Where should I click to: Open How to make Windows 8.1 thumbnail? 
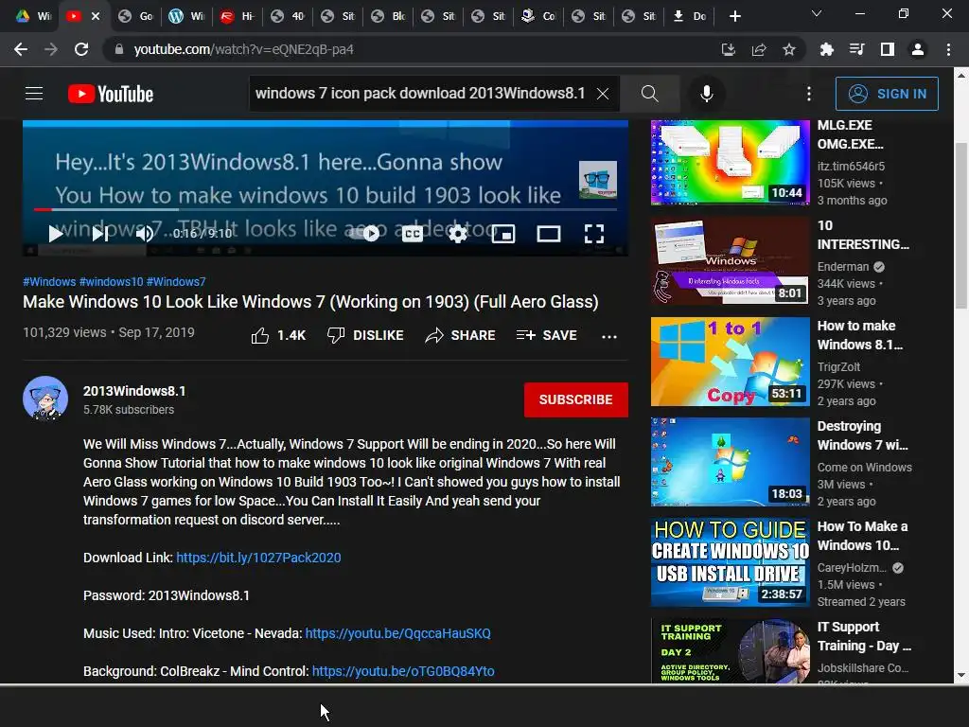(x=730, y=362)
